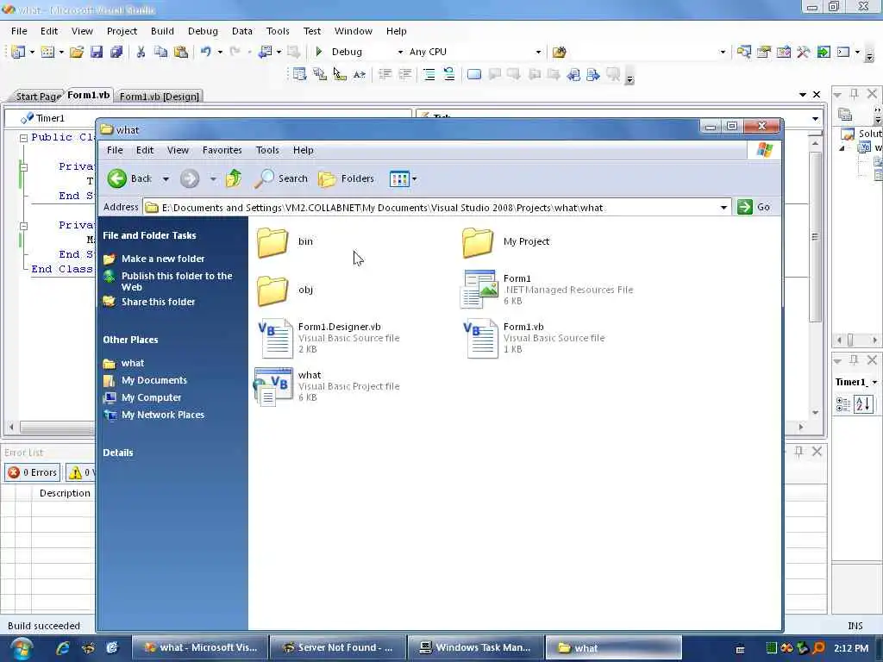Open Debug menu in Visual Studio
This screenshot has height=662, width=883.
[x=203, y=31]
